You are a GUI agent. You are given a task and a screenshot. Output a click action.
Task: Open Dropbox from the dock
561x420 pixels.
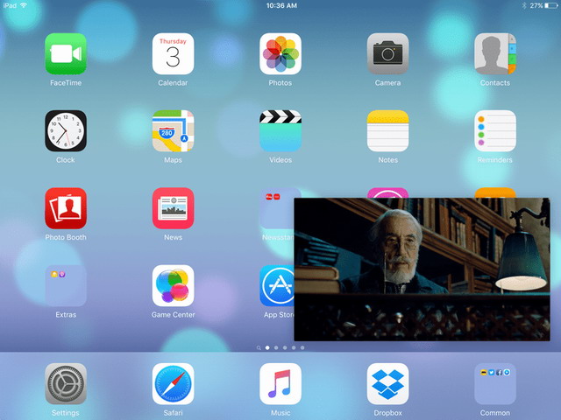387,384
